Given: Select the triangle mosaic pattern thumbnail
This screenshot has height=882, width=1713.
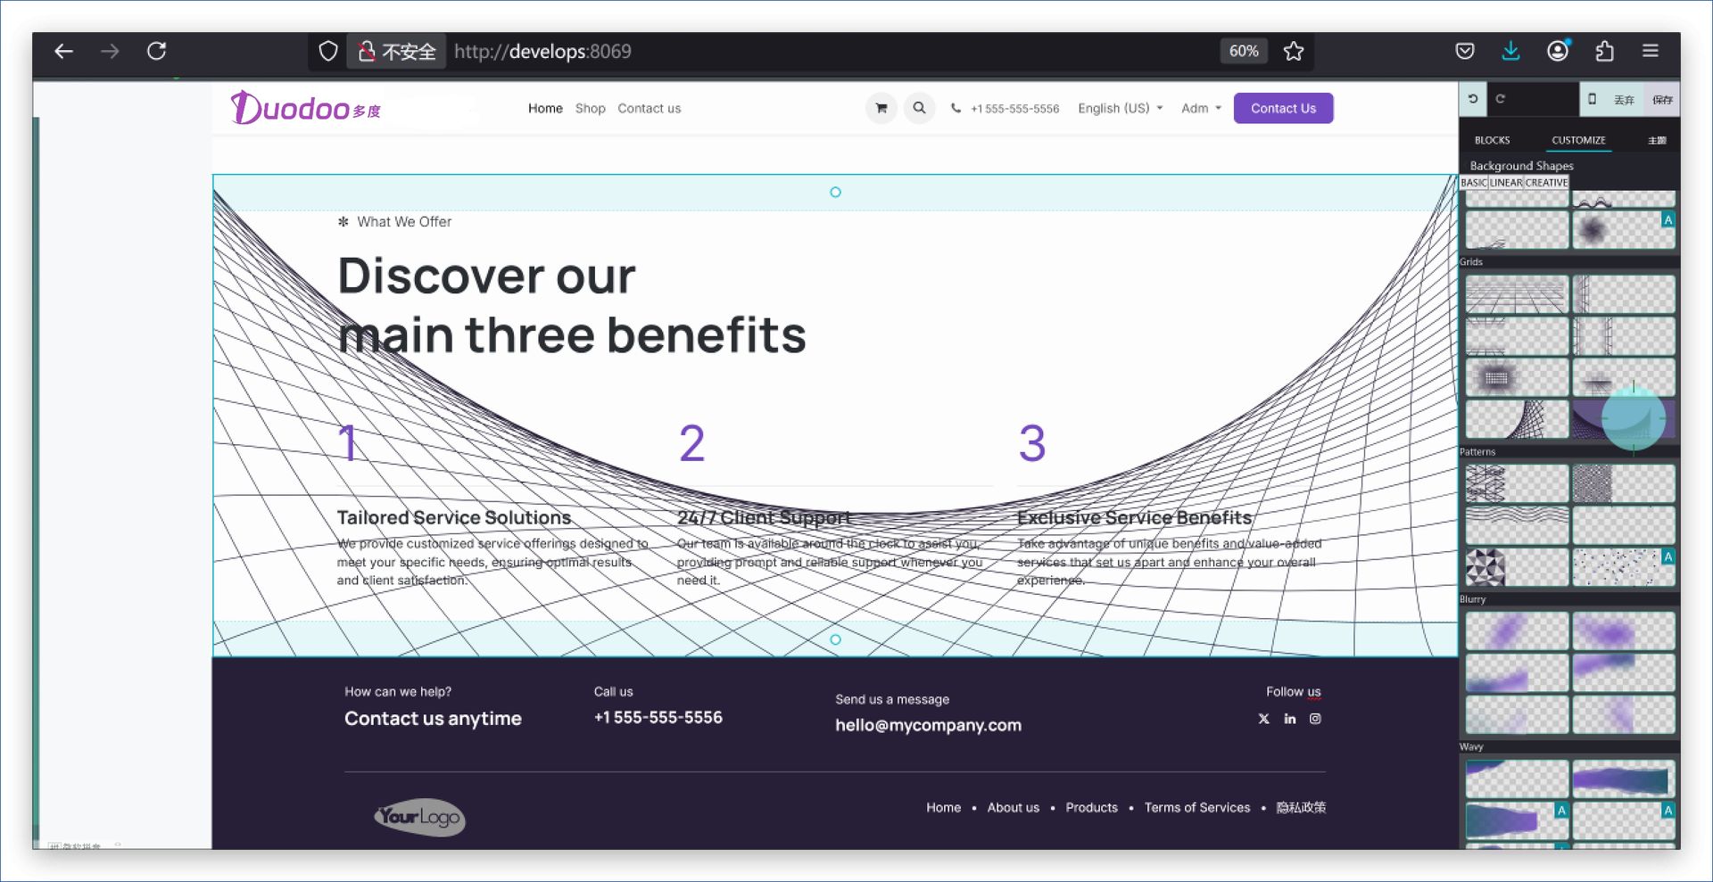Looking at the screenshot, I should (1516, 567).
